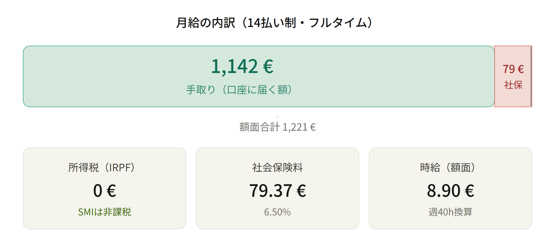
Task: Select the 手取り（口座に届く額） label
Action: [239, 90]
